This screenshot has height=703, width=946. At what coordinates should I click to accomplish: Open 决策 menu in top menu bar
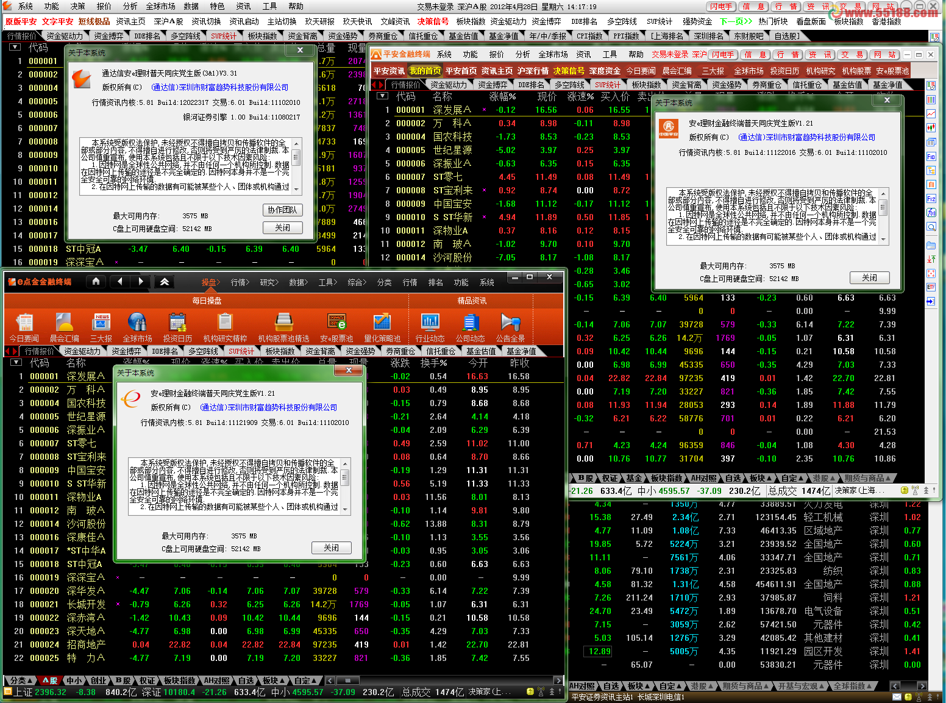[x=77, y=6]
